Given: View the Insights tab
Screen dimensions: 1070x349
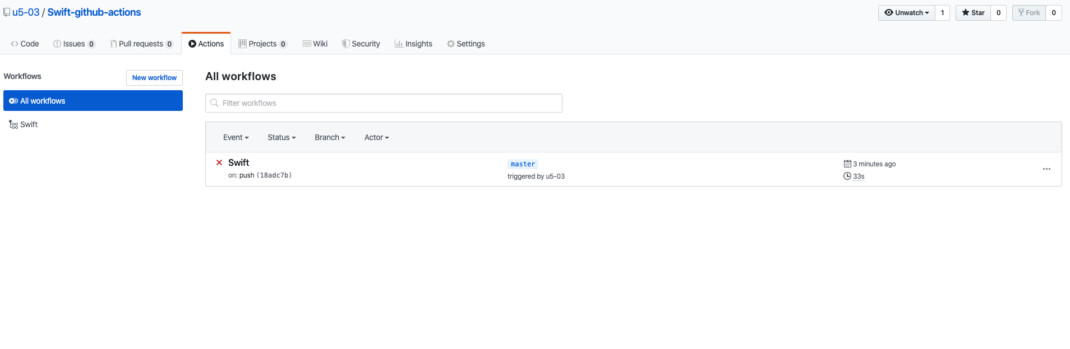Looking at the screenshot, I should [x=413, y=44].
